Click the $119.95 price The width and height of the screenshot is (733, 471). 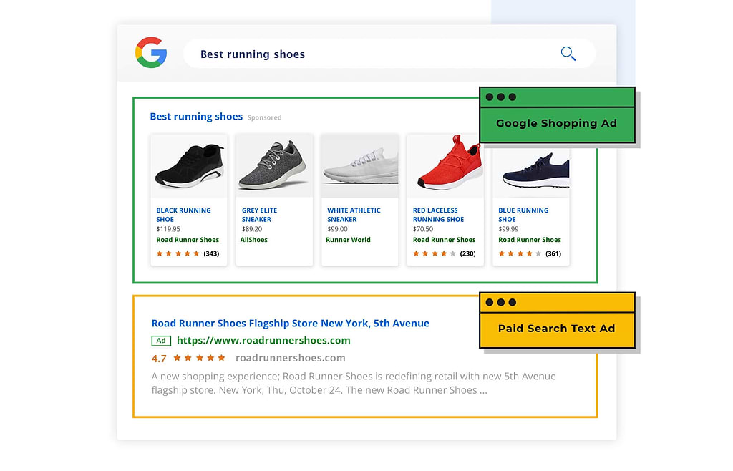168,229
